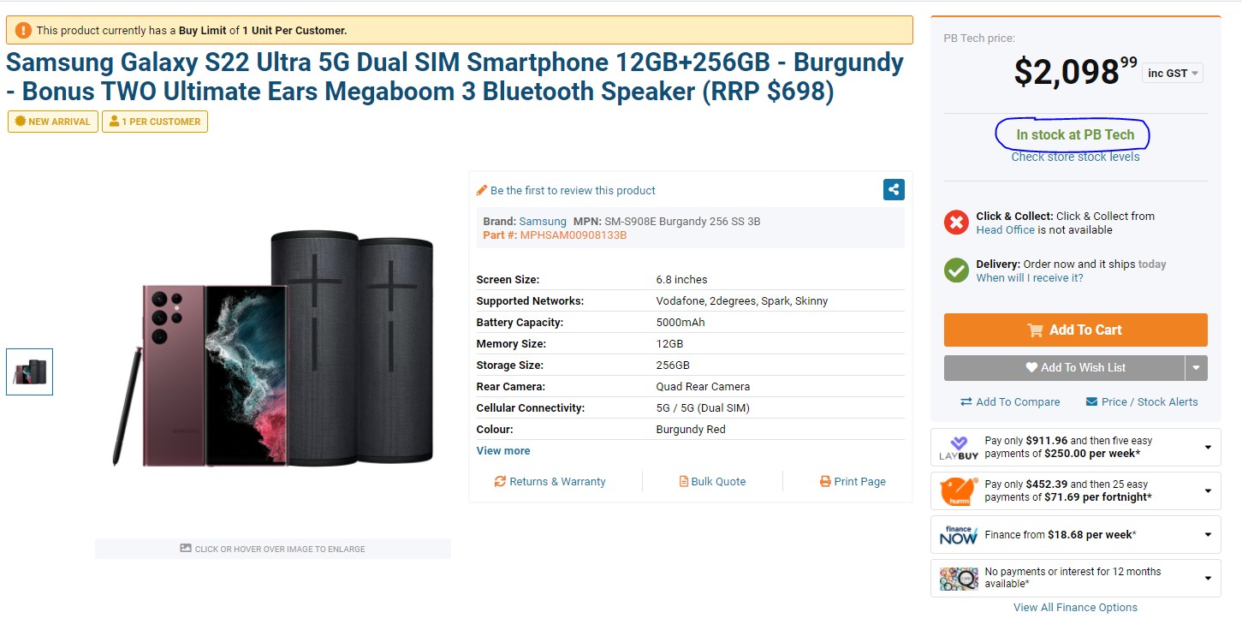This screenshot has width=1242, height=630.
Task: Click the Laybuy logo icon
Action: [958, 448]
